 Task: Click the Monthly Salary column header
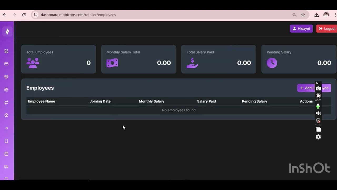[152, 101]
